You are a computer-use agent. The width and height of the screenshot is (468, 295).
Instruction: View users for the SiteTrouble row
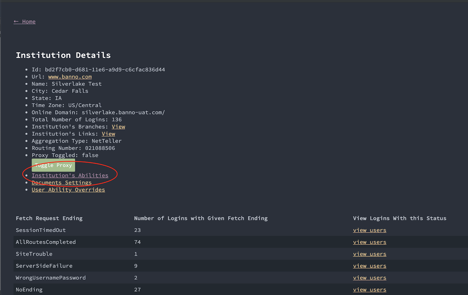click(369, 254)
